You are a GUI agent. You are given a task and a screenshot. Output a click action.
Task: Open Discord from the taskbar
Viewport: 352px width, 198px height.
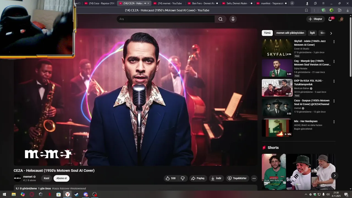pos(86,194)
